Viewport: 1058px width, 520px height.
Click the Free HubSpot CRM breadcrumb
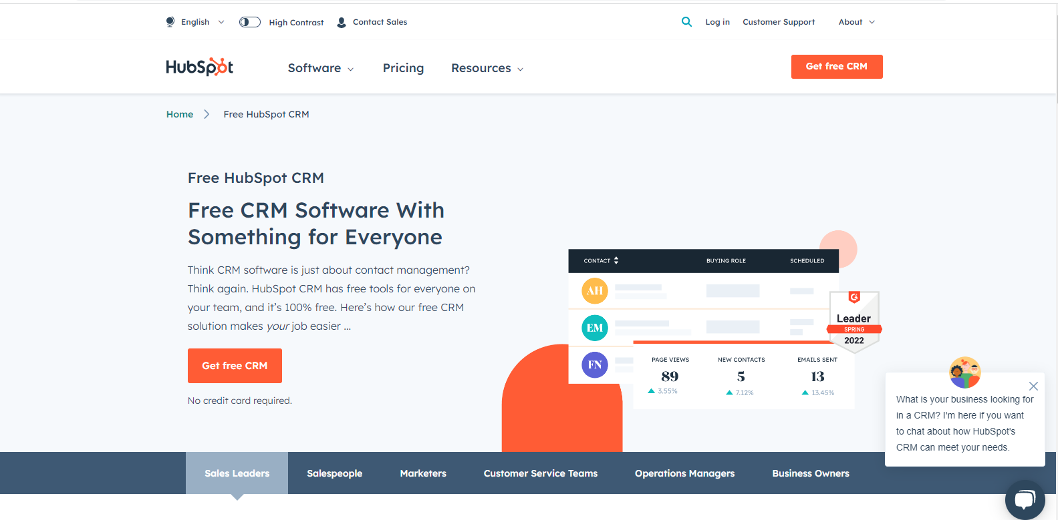click(266, 114)
